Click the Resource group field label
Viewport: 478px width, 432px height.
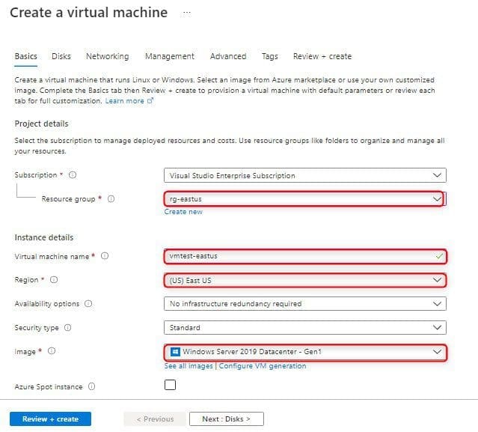(68, 199)
